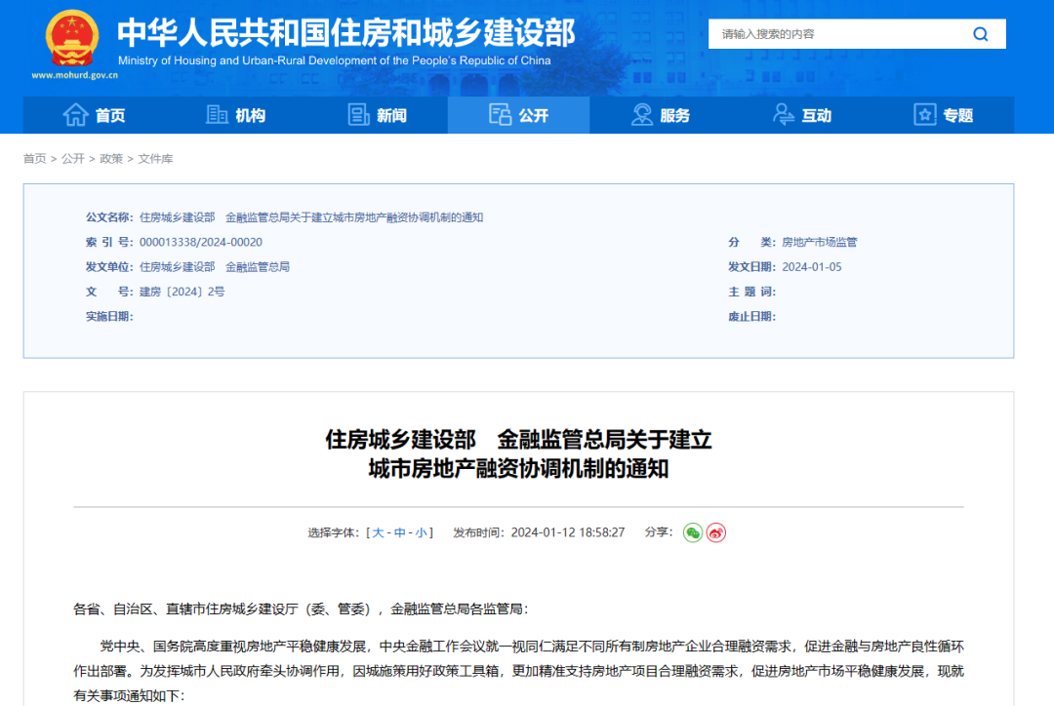Click the www.mohurd.gov.cn site address text

[x=74, y=74]
